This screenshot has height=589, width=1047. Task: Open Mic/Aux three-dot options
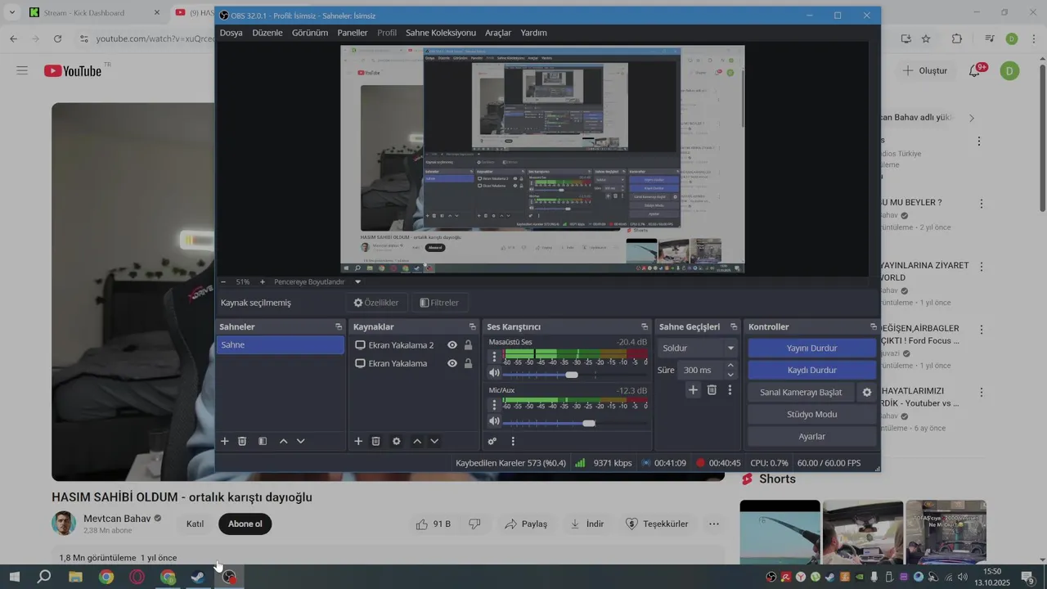point(494,404)
